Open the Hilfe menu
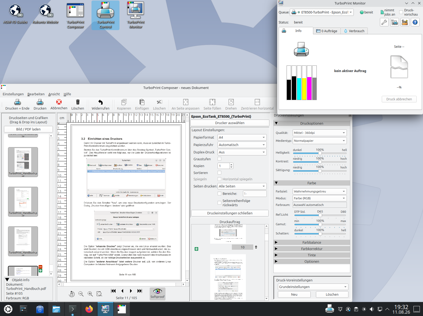Viewport: 423px width, 316px height. 67,94
